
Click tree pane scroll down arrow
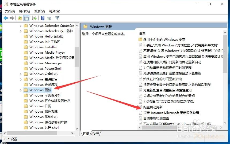[76, 128]
